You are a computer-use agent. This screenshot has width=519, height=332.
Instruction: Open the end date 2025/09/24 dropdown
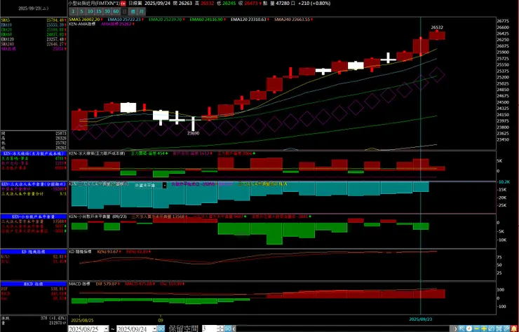click(x=154, y=329)
